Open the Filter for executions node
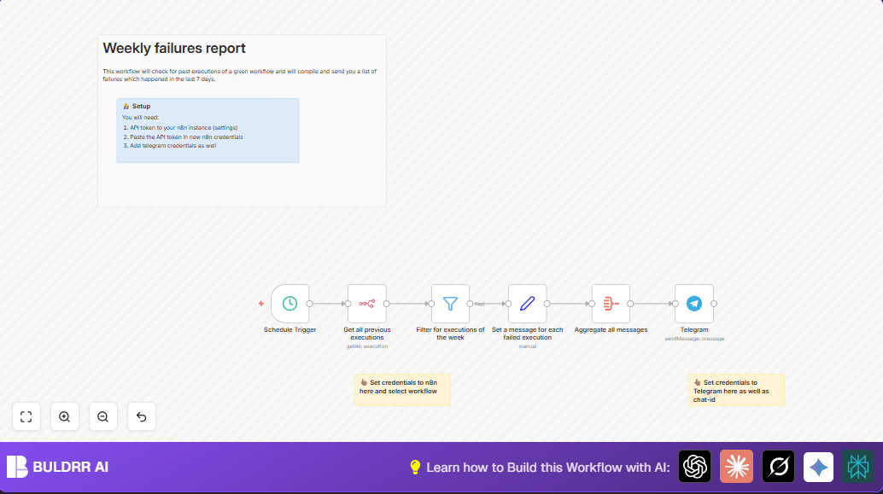The image size is (883, 494). [450, 303]
